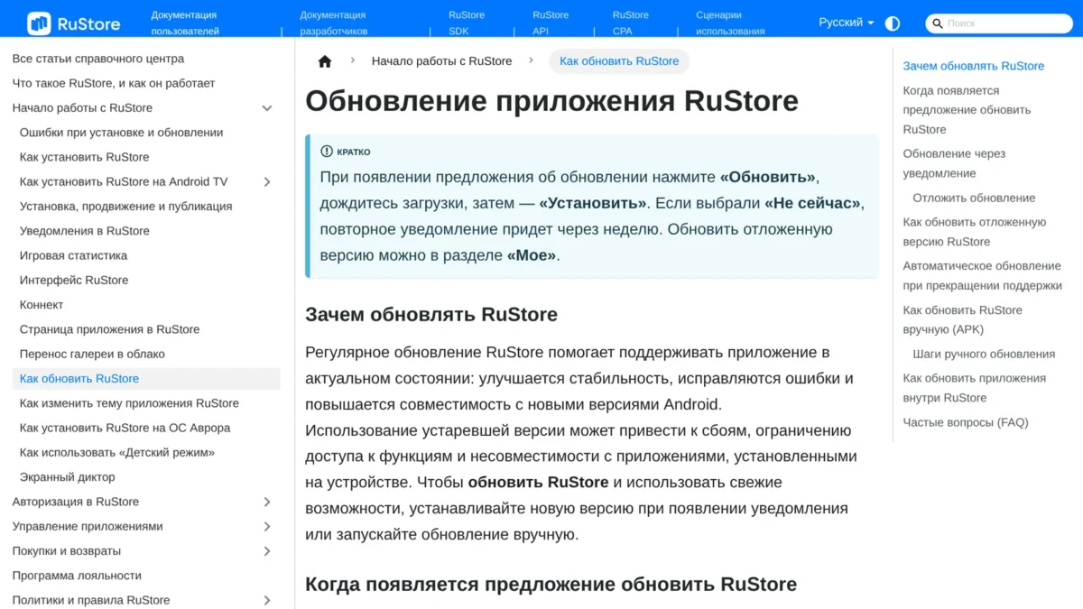Open Игровая статистика item

(73, 255)
